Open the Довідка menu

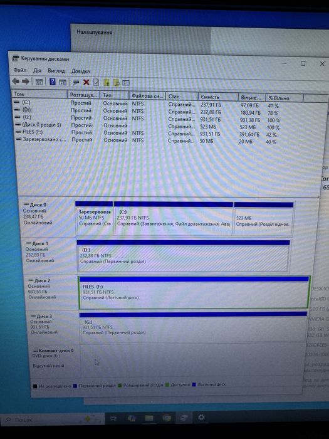[x=81, y=71]
